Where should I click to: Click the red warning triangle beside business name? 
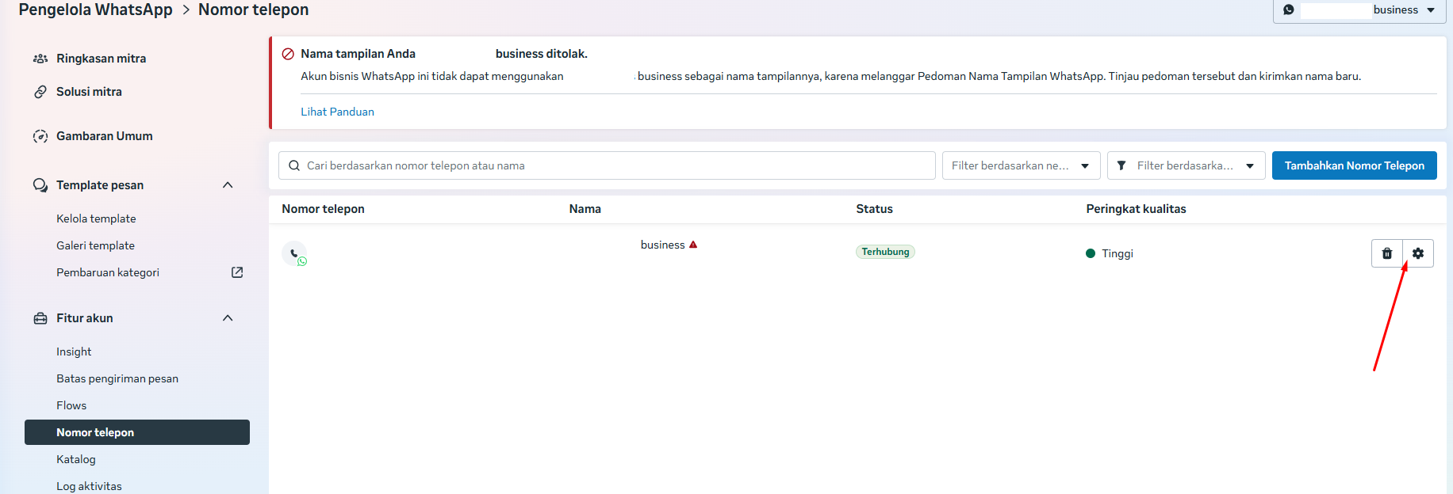point(693,245)
